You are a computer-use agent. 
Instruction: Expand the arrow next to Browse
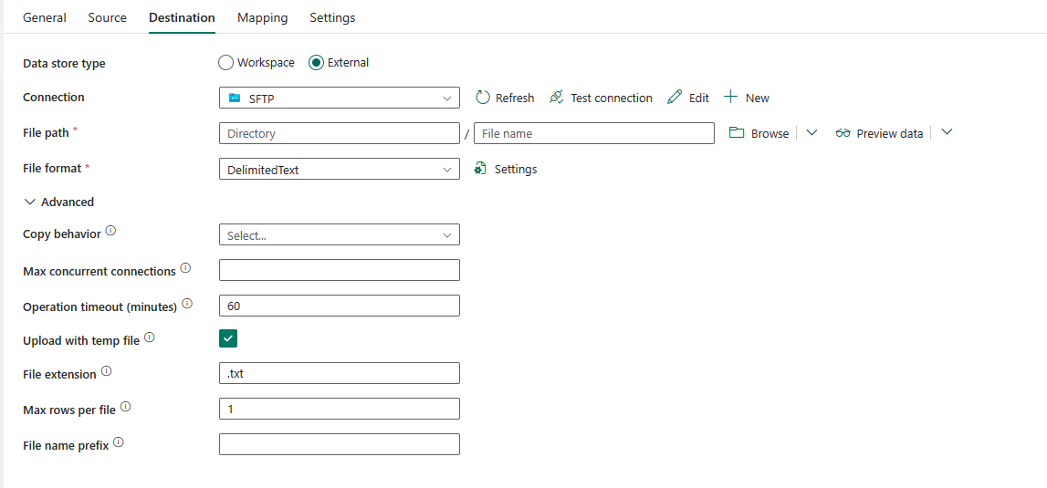[811, 132]
